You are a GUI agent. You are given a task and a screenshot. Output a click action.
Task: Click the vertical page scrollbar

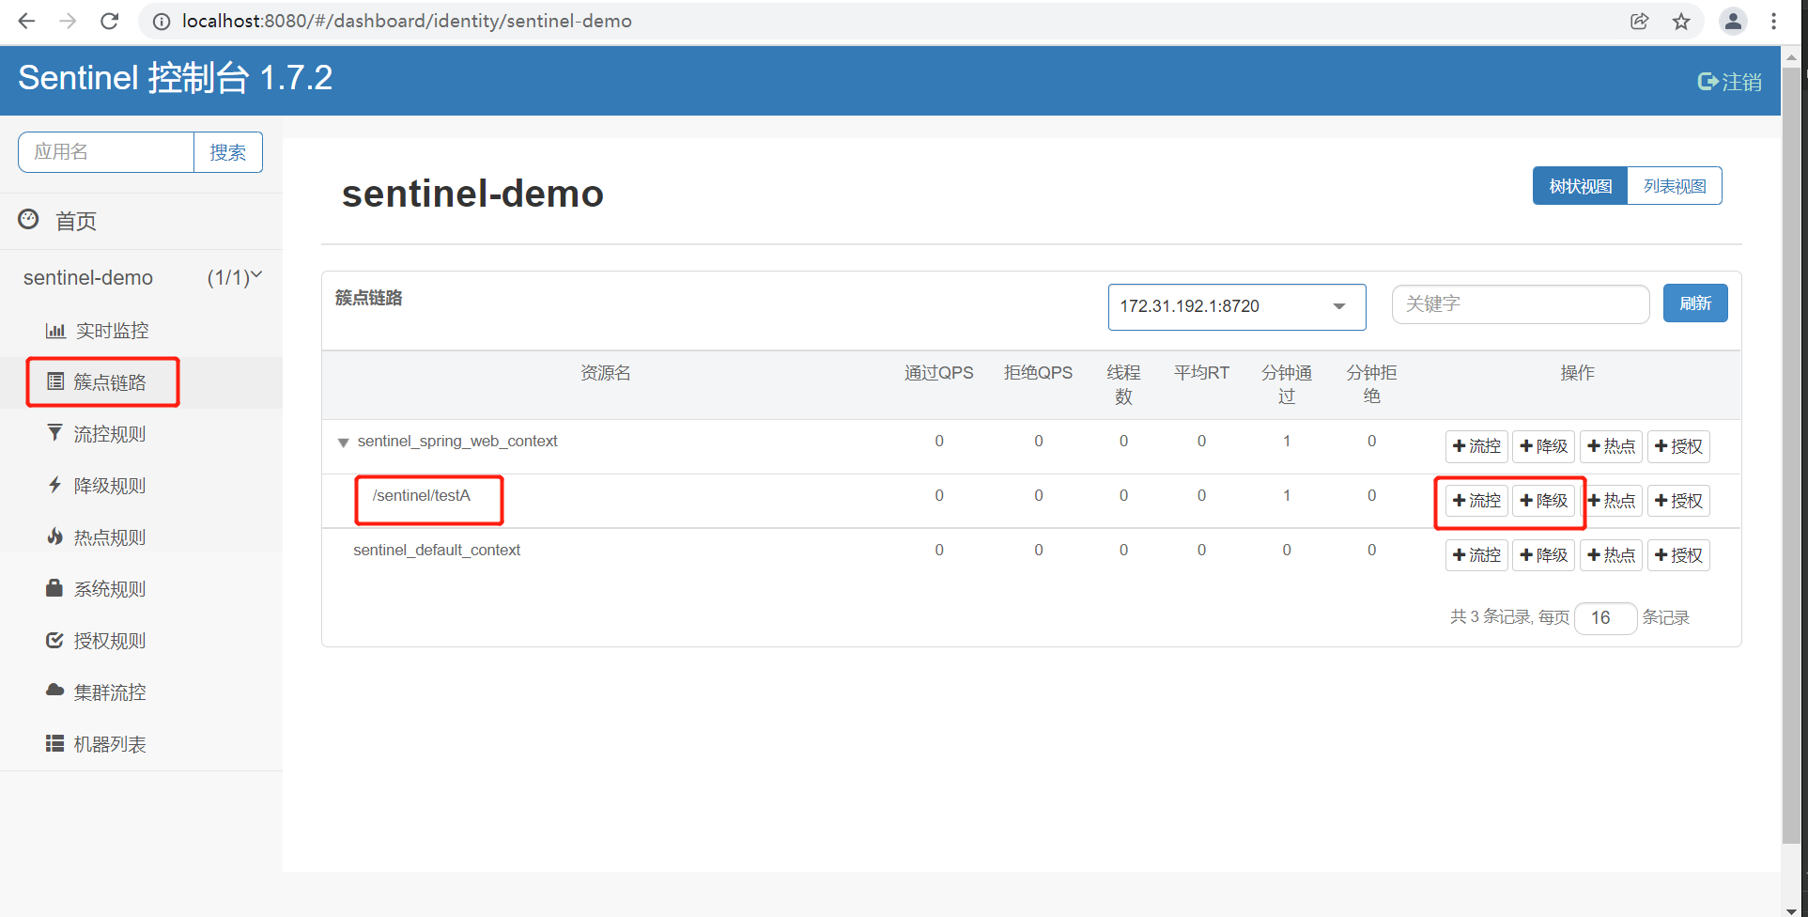click(x=1792, y=456)
